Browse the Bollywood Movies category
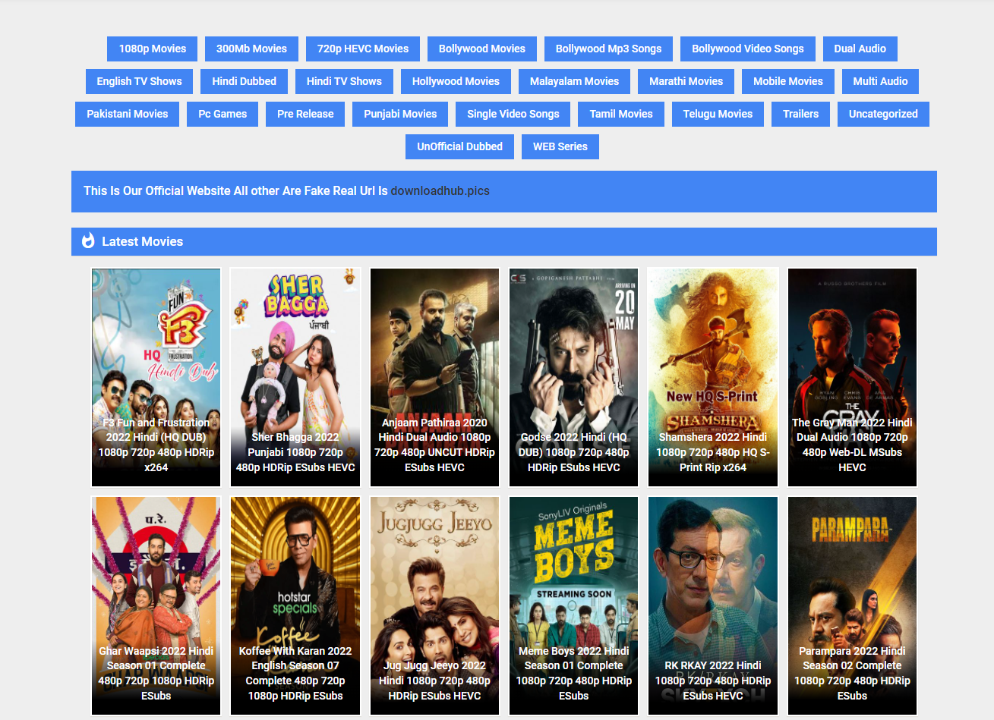 tap(482, 49)
